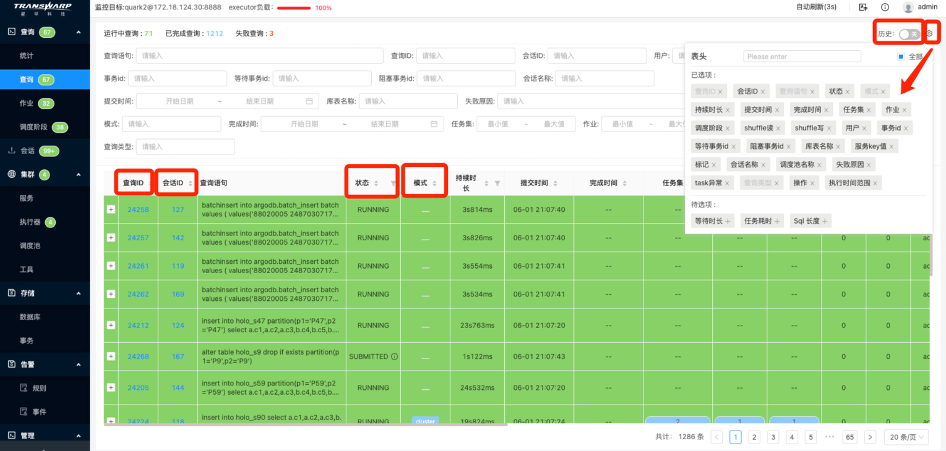The image size is (946, 451).
Task: Click the export icon beside auto refresh
Action: coord(863,7)
